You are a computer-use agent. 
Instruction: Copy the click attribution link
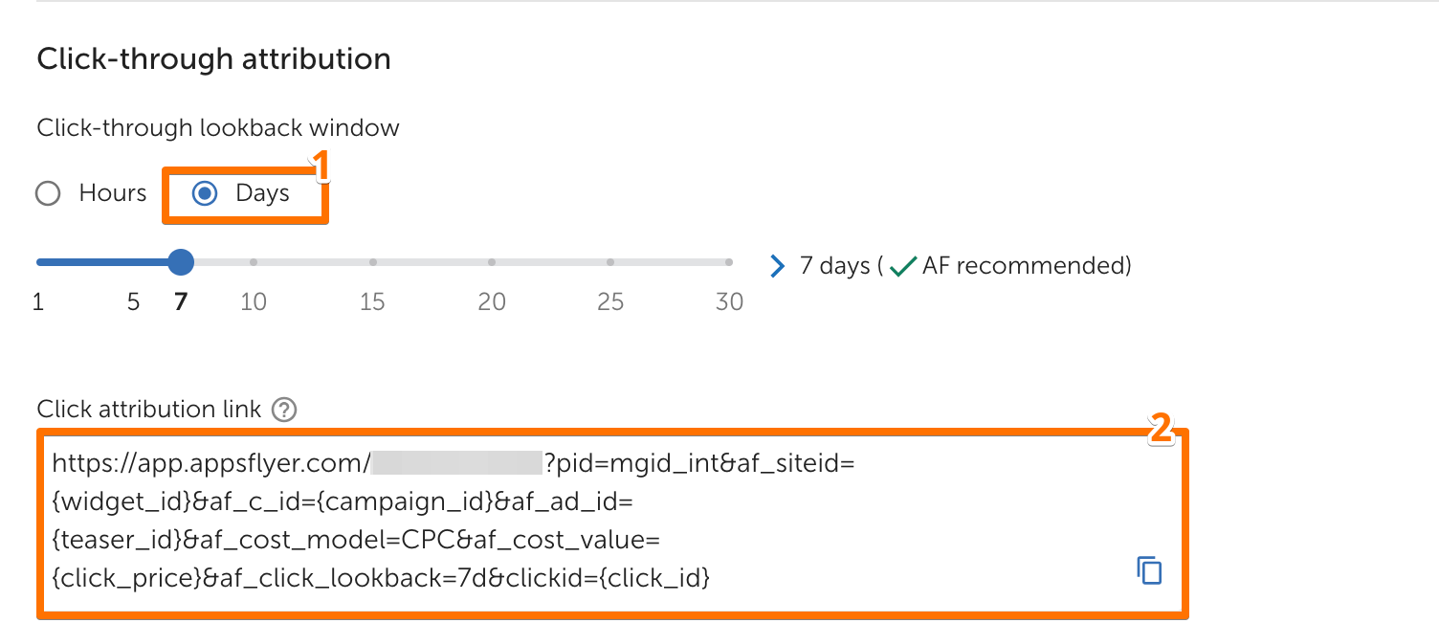[1148, 569]
